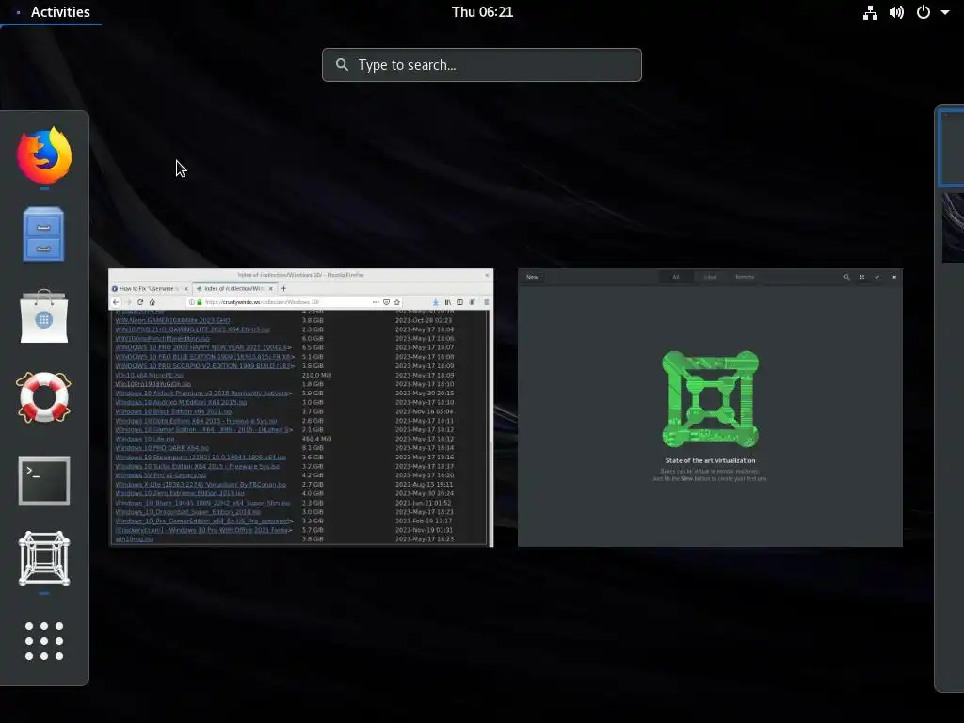
Task: Focus the Type to search field
Action: point(482,65)
